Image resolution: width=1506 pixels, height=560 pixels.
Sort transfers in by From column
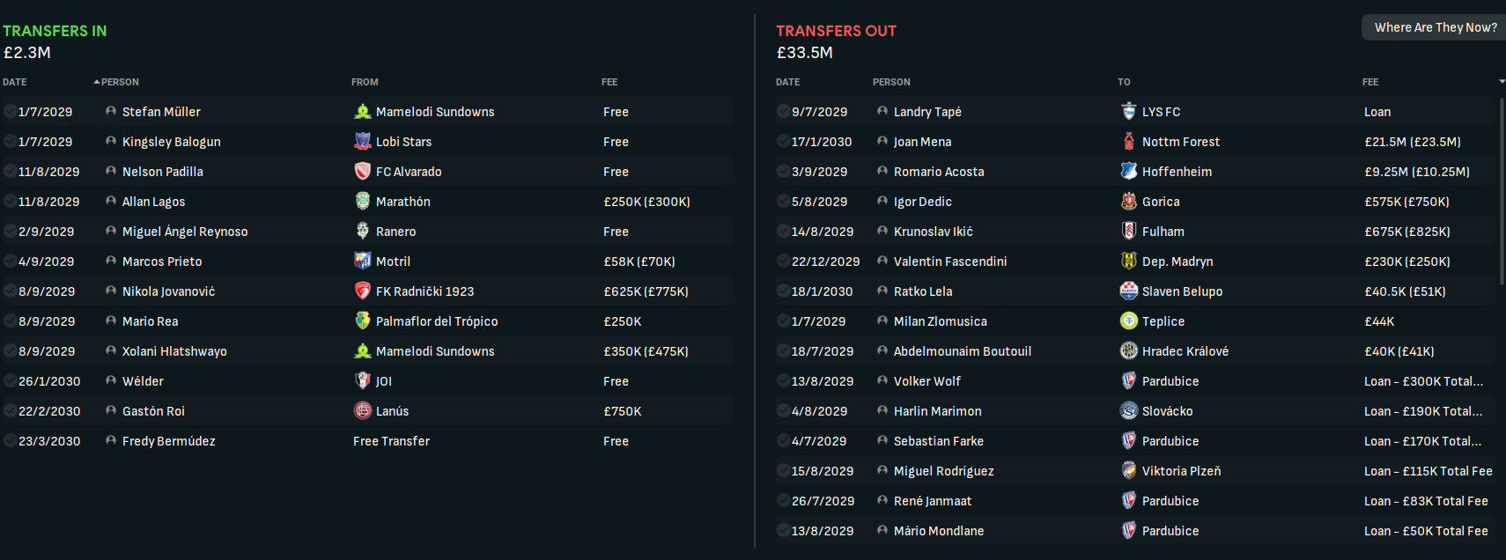tap(365, 82)
